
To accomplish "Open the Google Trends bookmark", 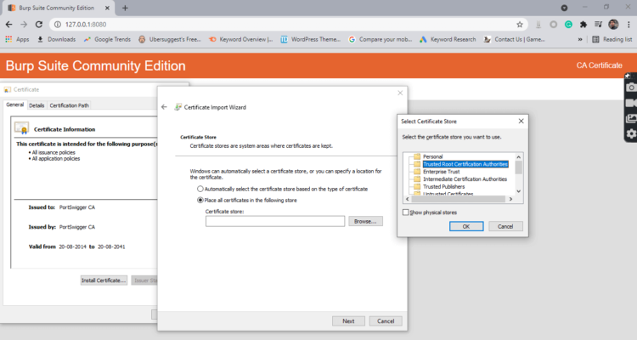I will 107,39.
